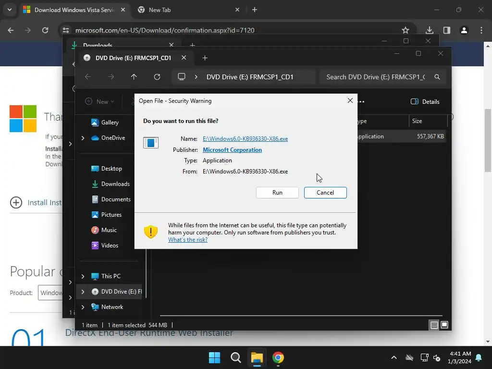Toggle the Chrome side panel
The image size is (492, 369).
coord(446,30)
